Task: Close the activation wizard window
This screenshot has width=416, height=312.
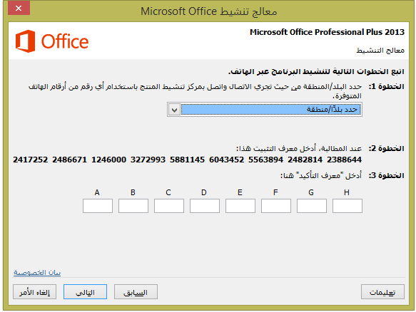Action: pyautogui.click(x=19, y=9)
